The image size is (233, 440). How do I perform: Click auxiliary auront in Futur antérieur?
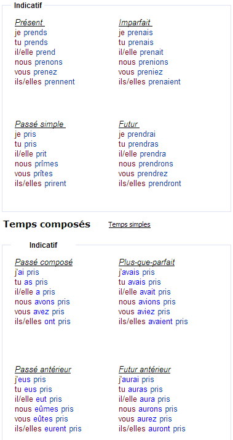[159, 429]
